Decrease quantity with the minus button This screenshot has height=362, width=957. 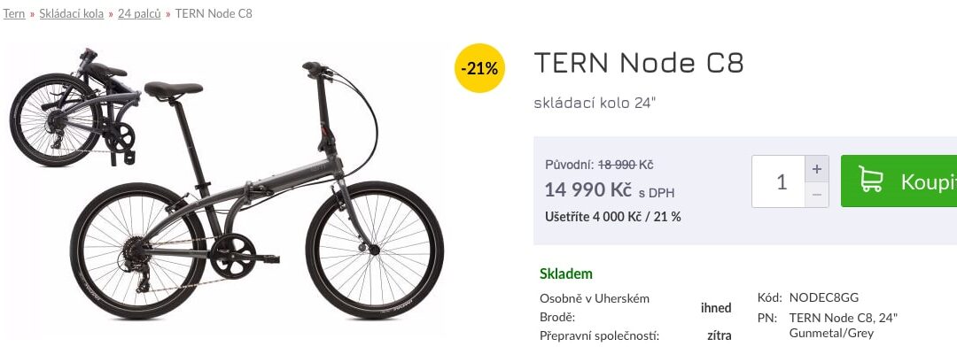click(817, 194)
